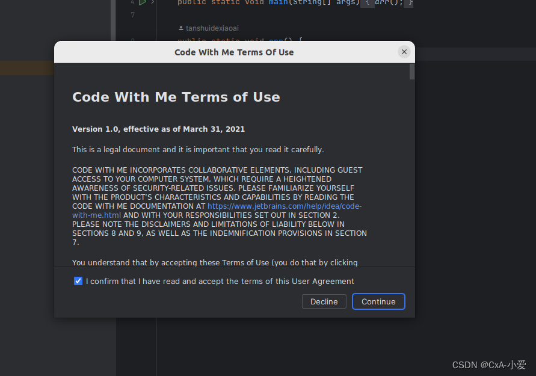
Task: Close the Code With Me Terms dialog
Action: pyautogui.click(x=404, y=52)
